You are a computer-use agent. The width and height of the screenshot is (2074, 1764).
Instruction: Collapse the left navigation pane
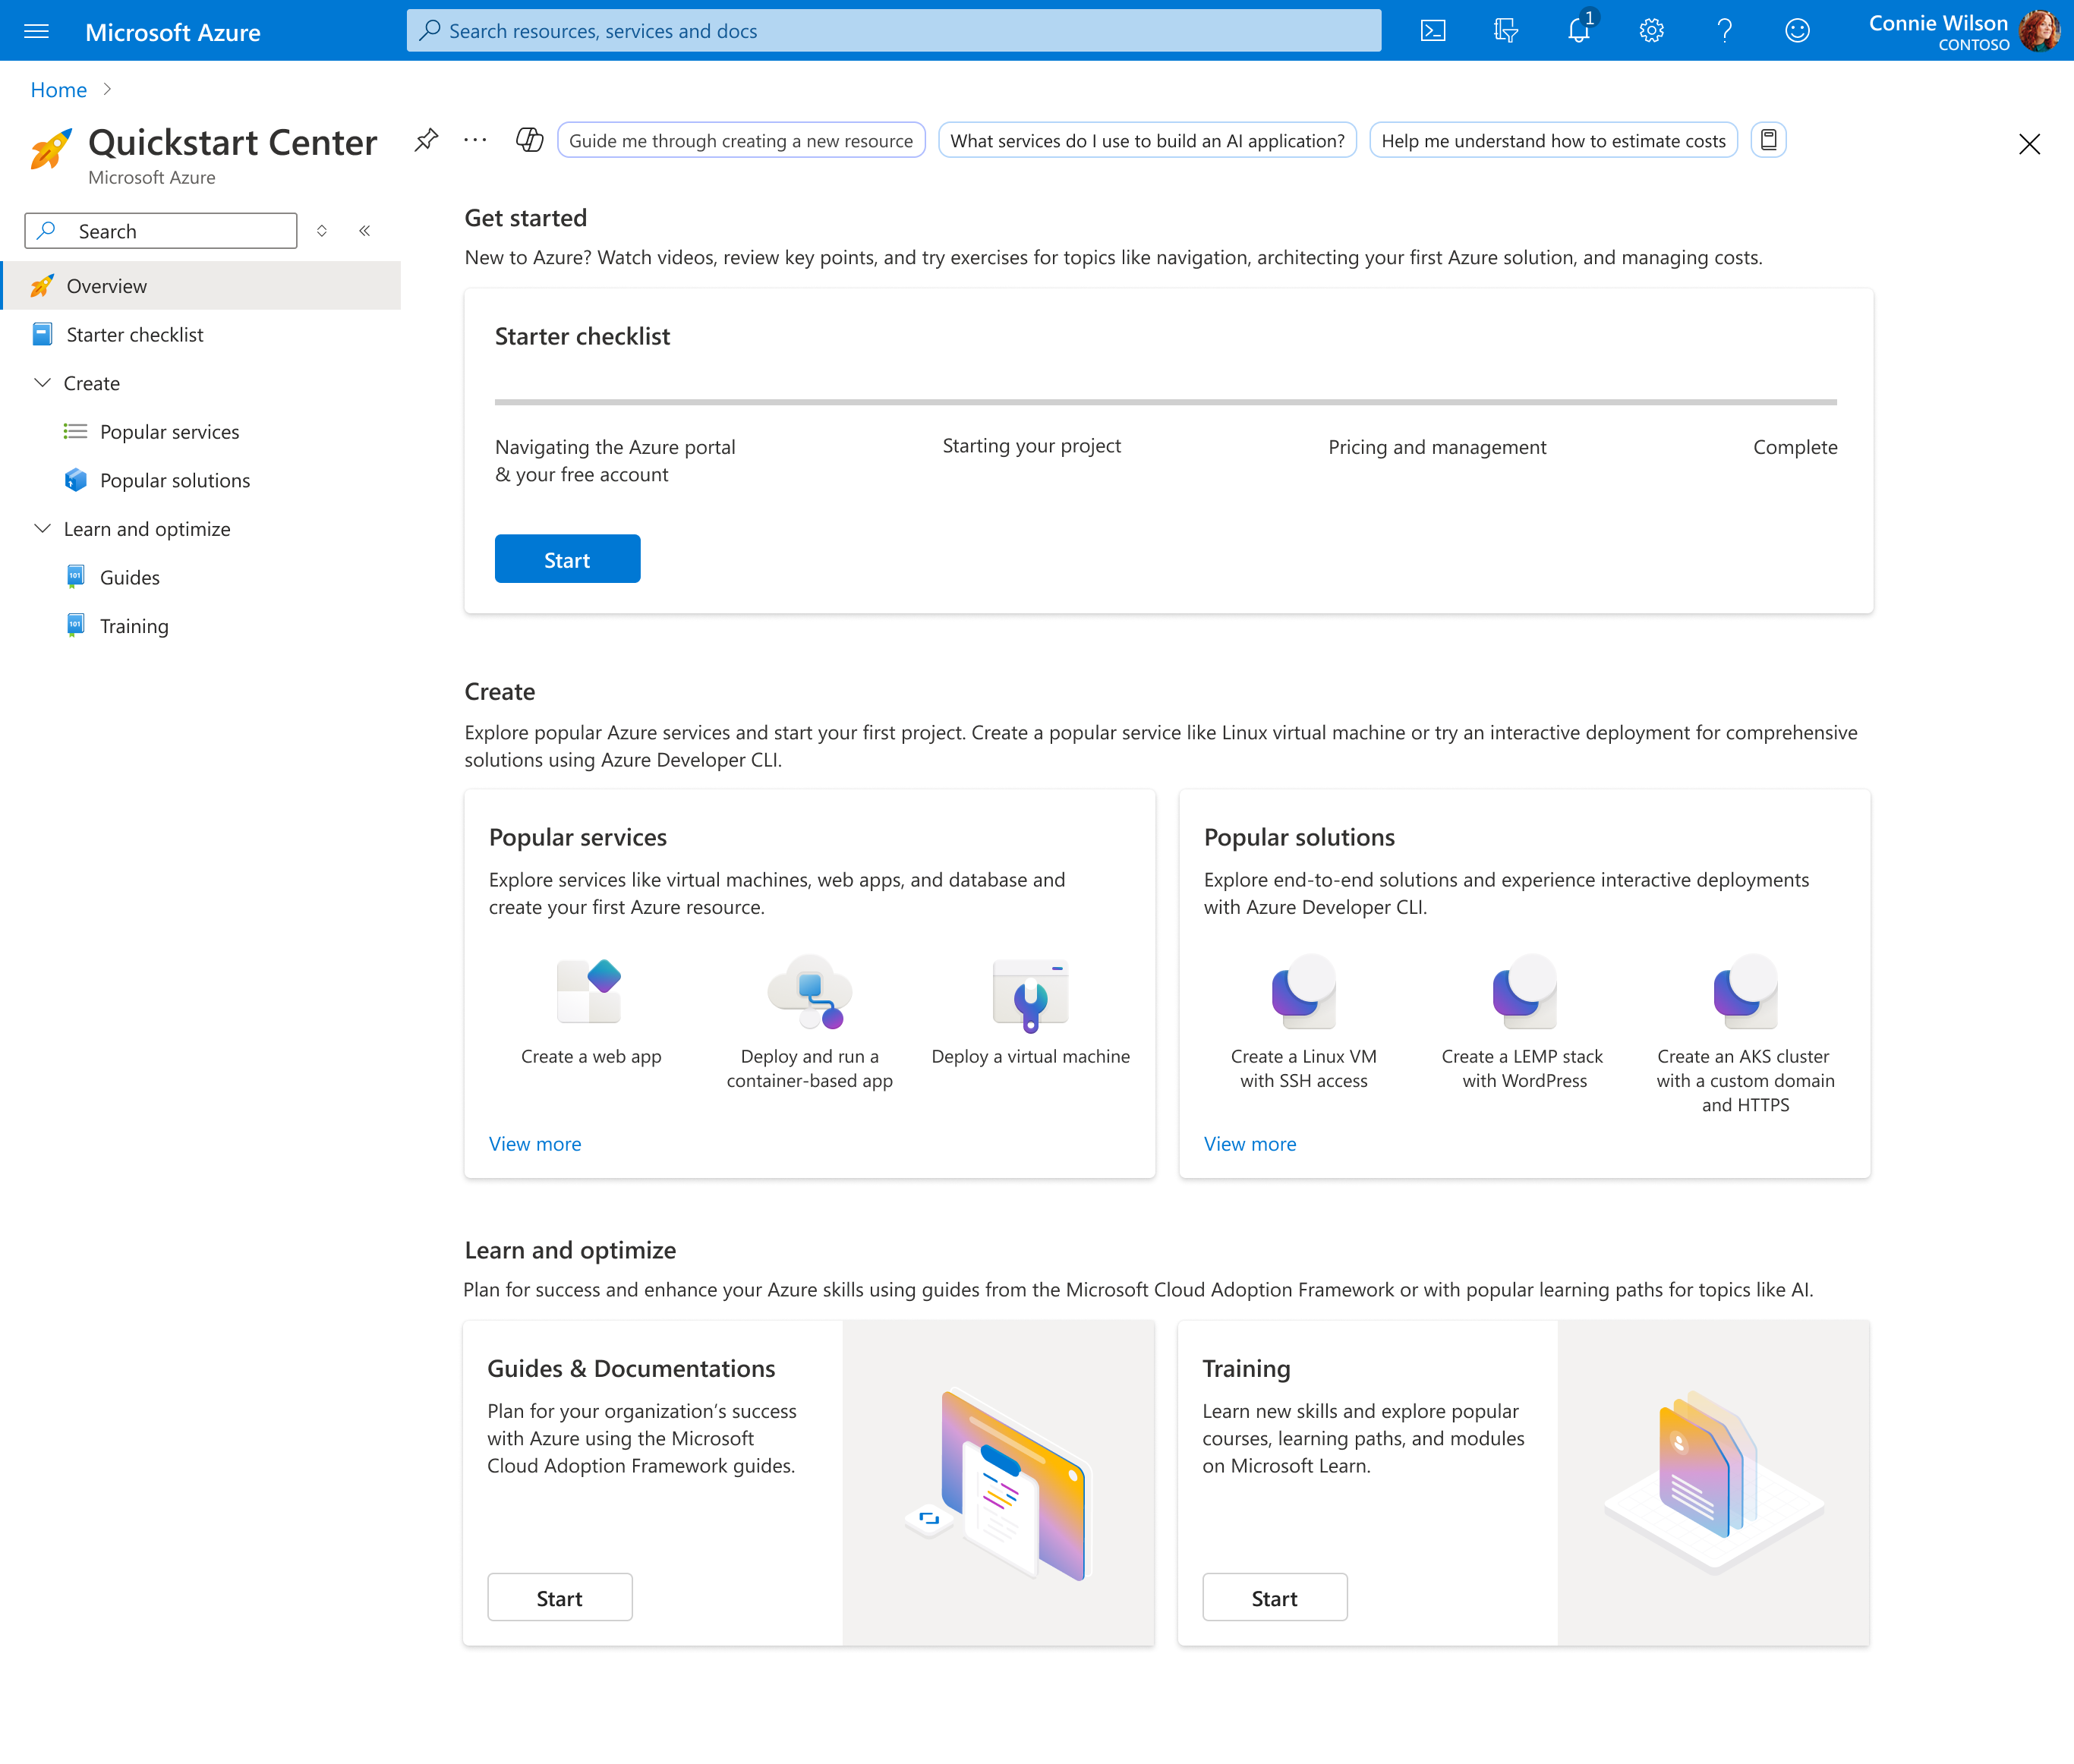[x=364, y=230]
